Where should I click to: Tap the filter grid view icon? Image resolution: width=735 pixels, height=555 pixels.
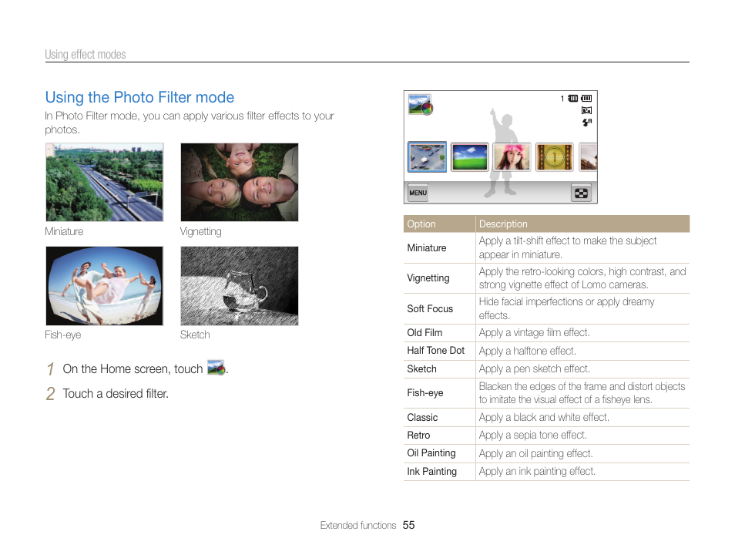tap(581, 193)
